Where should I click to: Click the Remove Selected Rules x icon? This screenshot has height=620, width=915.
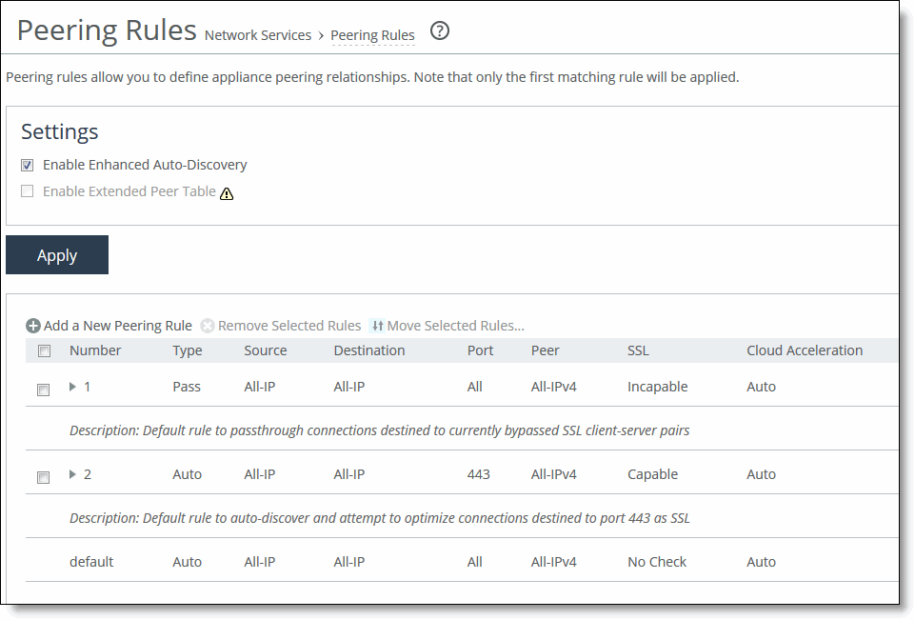209,326
